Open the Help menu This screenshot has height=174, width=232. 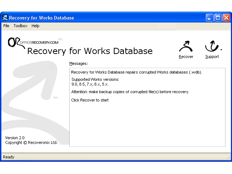[36, 26]
